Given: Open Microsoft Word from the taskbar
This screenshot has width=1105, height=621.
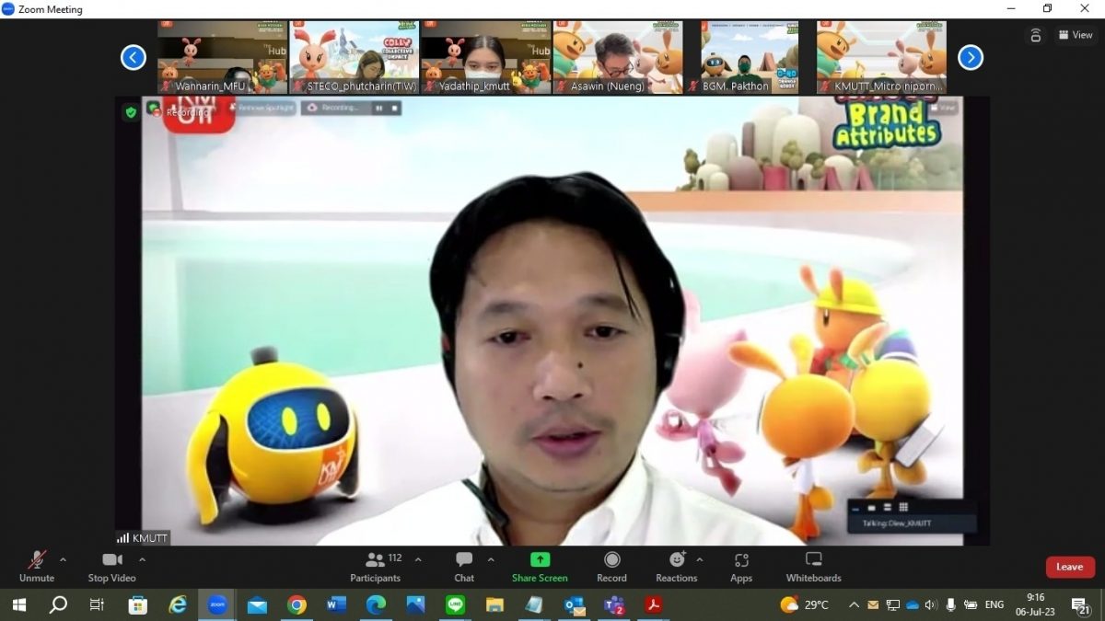Looking at the screenshot, I should coord(336,604).
